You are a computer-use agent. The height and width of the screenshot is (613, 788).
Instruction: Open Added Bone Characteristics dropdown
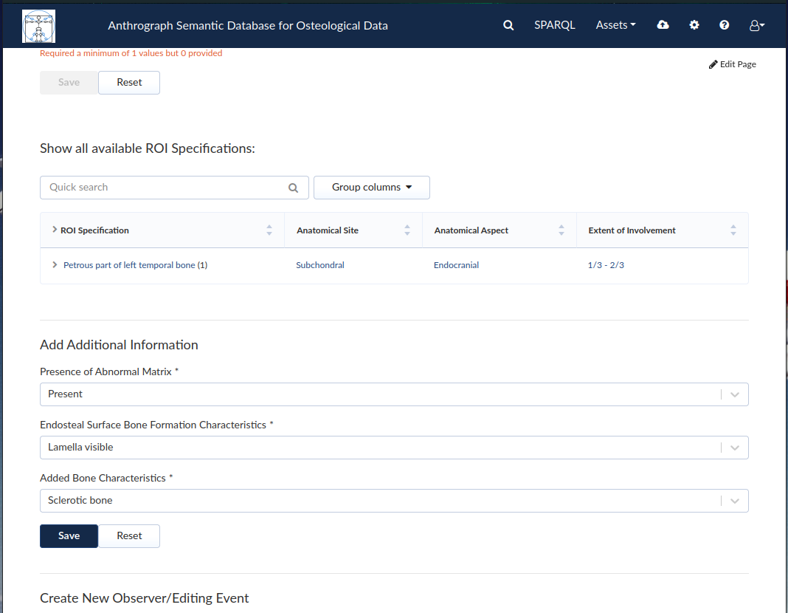394,501
